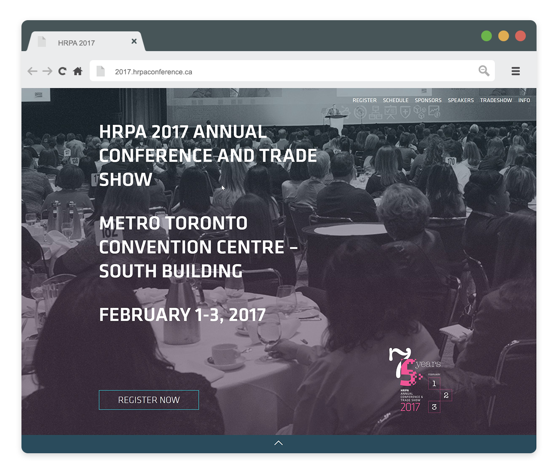The width and height of the screenshot is (558, 476).
Task: Click the page icon in address bar
Action: click(x=100, y=71)
